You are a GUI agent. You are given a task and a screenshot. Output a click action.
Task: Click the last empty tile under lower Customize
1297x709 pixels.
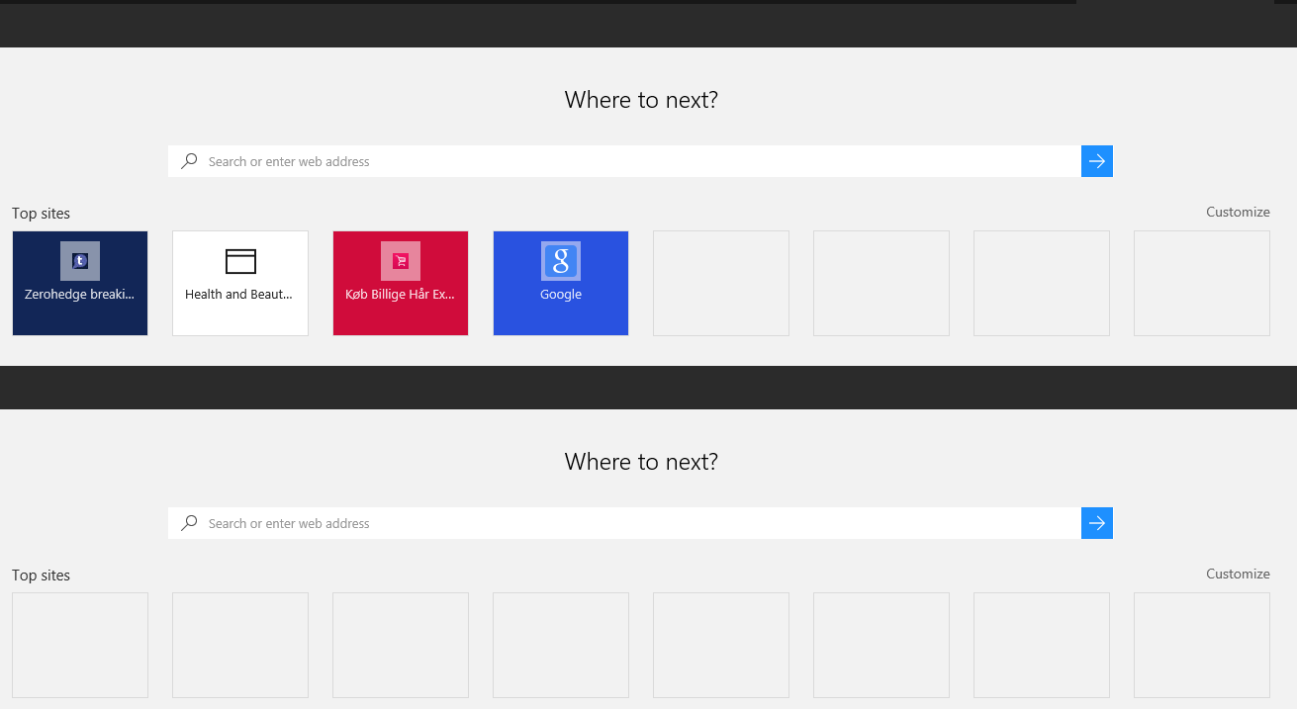click(1202, 645)
